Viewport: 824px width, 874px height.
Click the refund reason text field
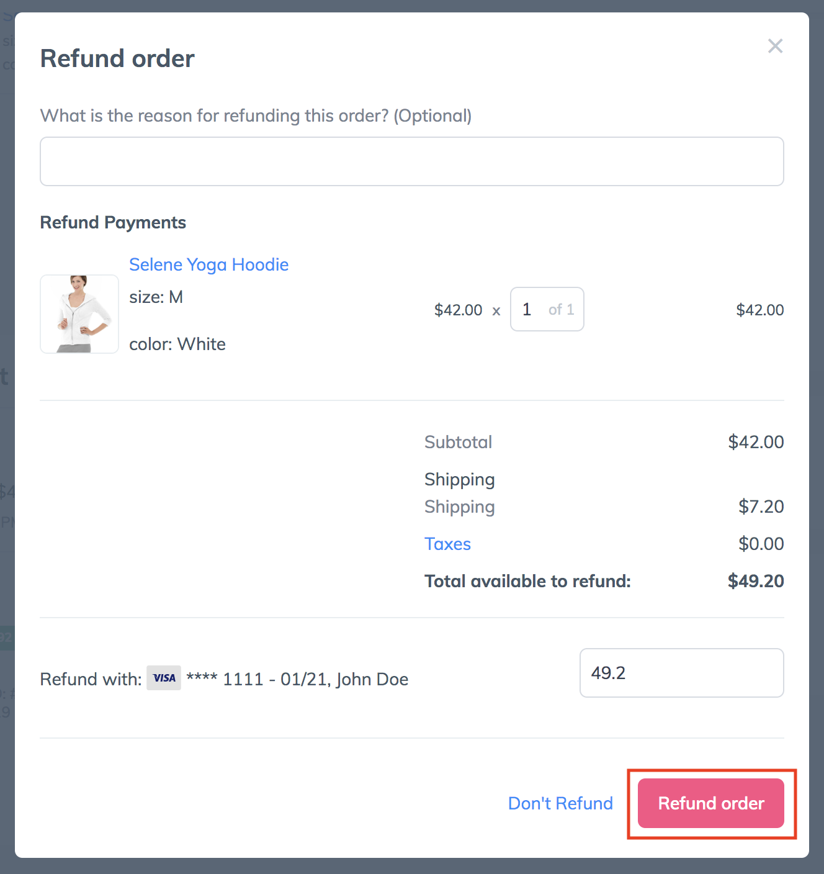412,161
